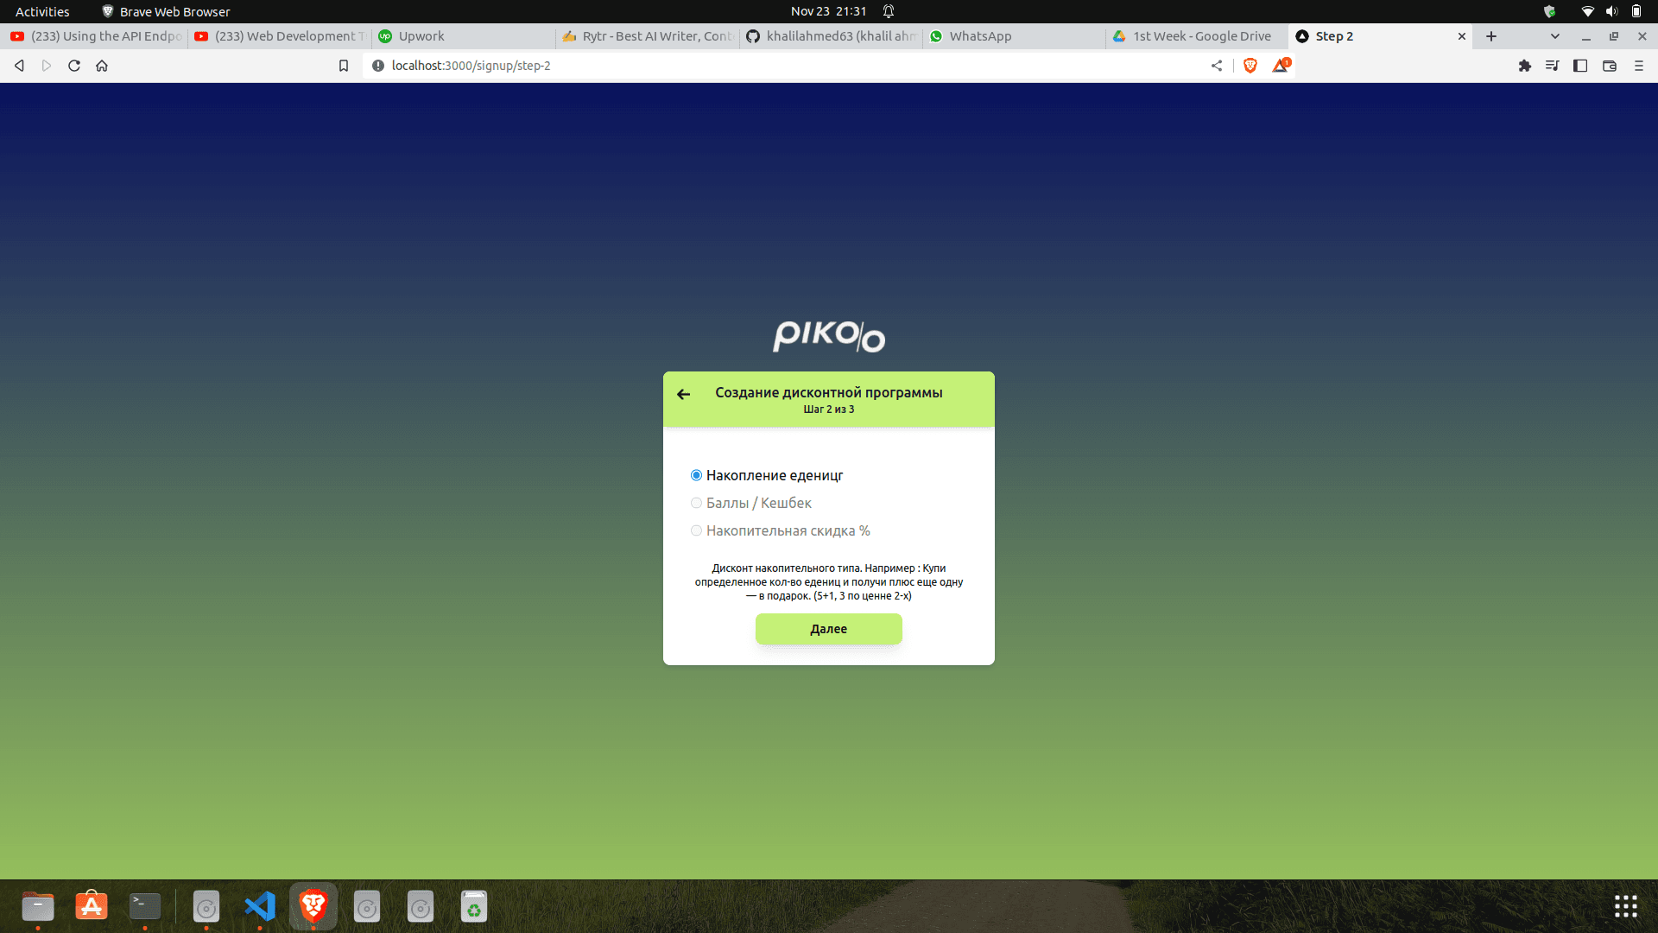1658x933 pixels.
Task: View site information icon in address bar
Action: (x=378, y=66)
